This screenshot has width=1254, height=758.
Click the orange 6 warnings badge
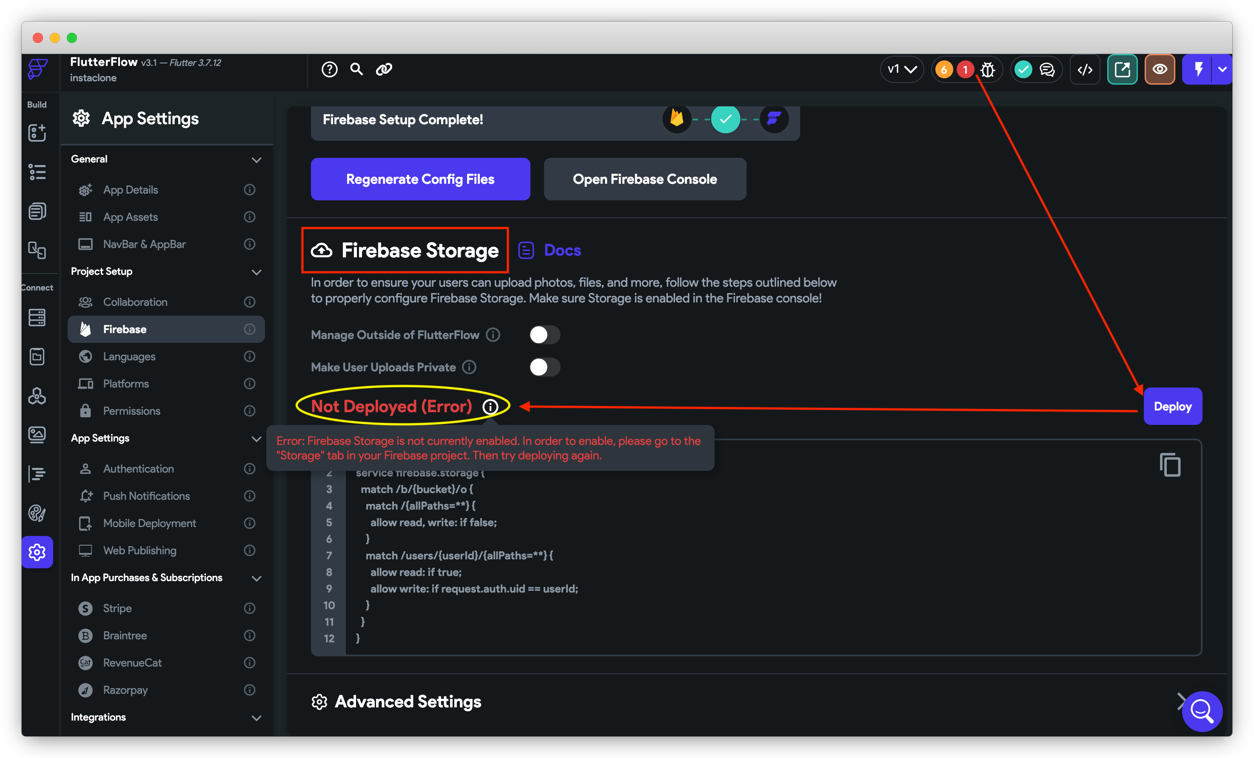point(943,69)
